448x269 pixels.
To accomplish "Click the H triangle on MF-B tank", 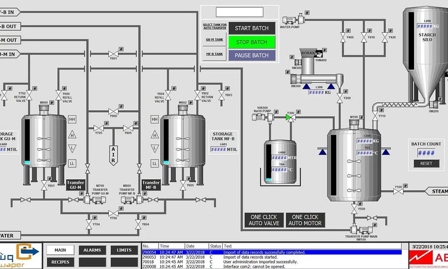I will [155, 134].
